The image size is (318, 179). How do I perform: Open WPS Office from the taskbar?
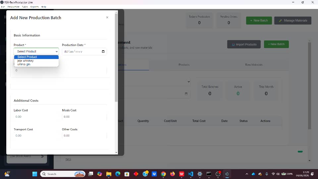(182, 174)
